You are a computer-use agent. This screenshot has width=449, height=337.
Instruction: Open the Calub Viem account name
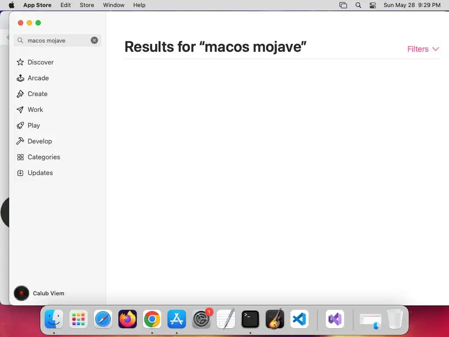[48, 293]
